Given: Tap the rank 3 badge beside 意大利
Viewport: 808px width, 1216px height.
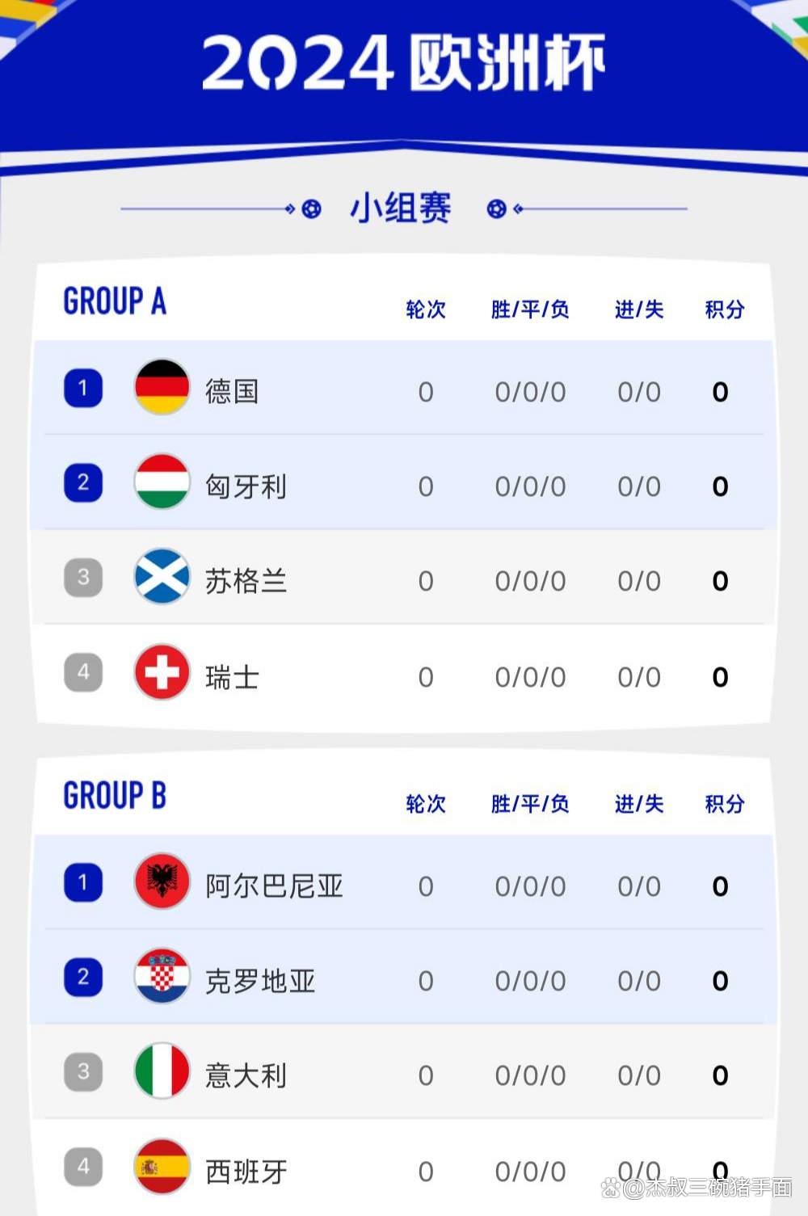Looking at the screenshot, I should (83, 1071).
